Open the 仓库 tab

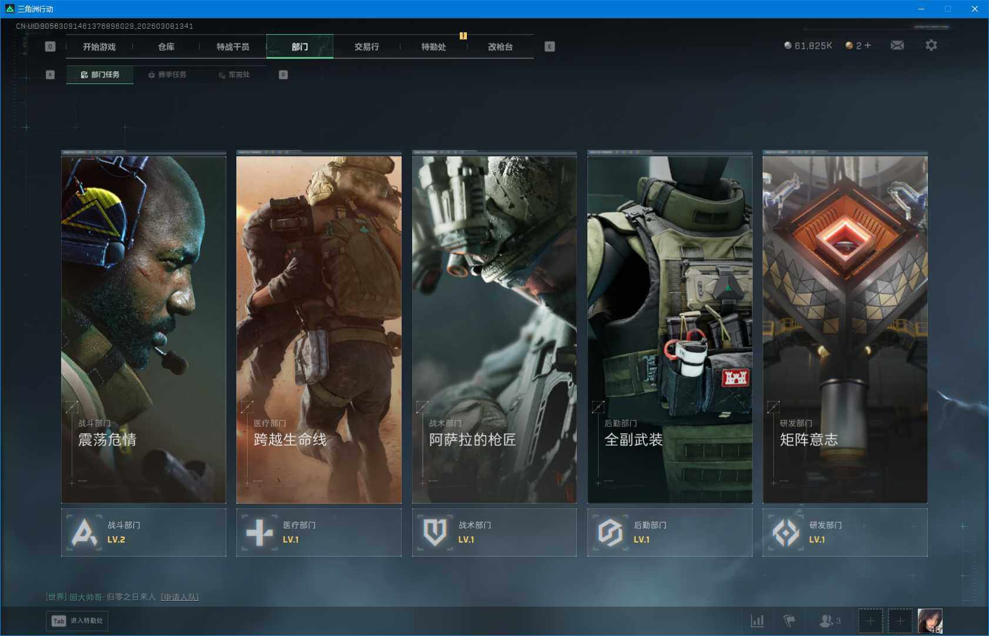pos(166,46)
